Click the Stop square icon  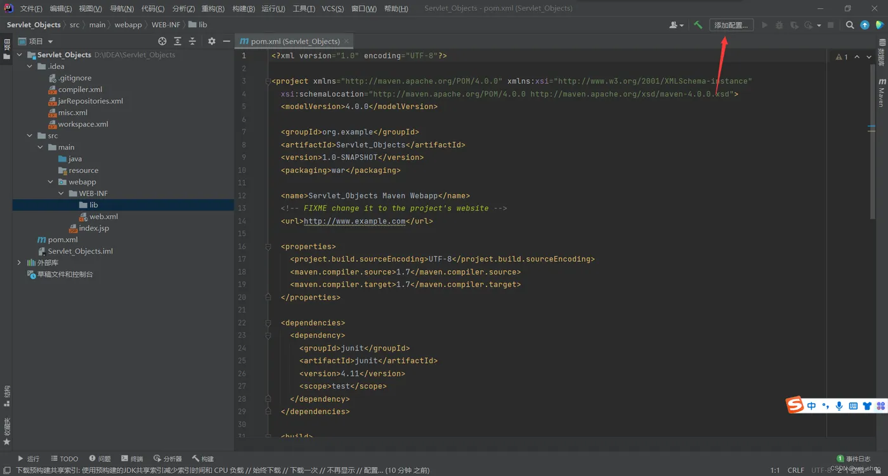coord(831,25)
